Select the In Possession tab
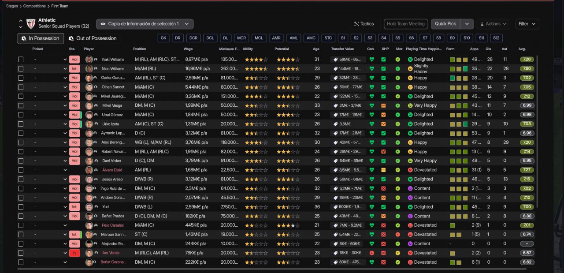The image size is (564, 273). tap(40, 38)
